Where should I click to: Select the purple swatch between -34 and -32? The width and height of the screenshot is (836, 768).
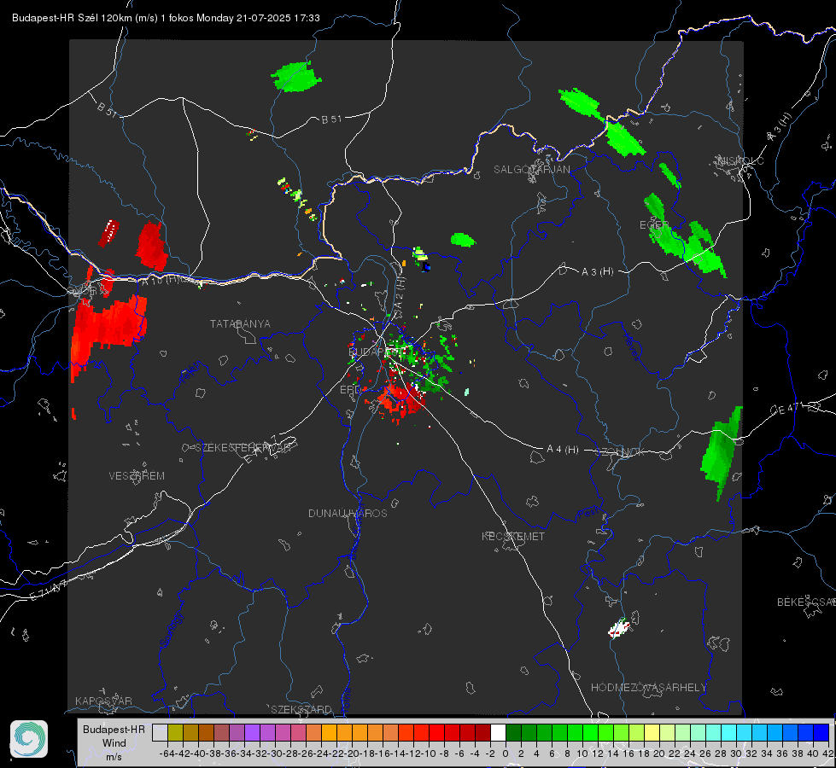click(252, 732)
